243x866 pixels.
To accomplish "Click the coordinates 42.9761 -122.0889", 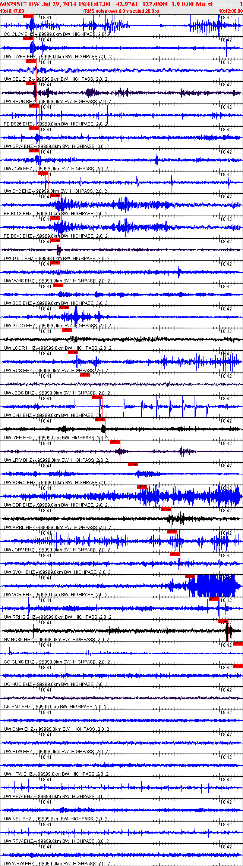I will [x=142, y=4].
